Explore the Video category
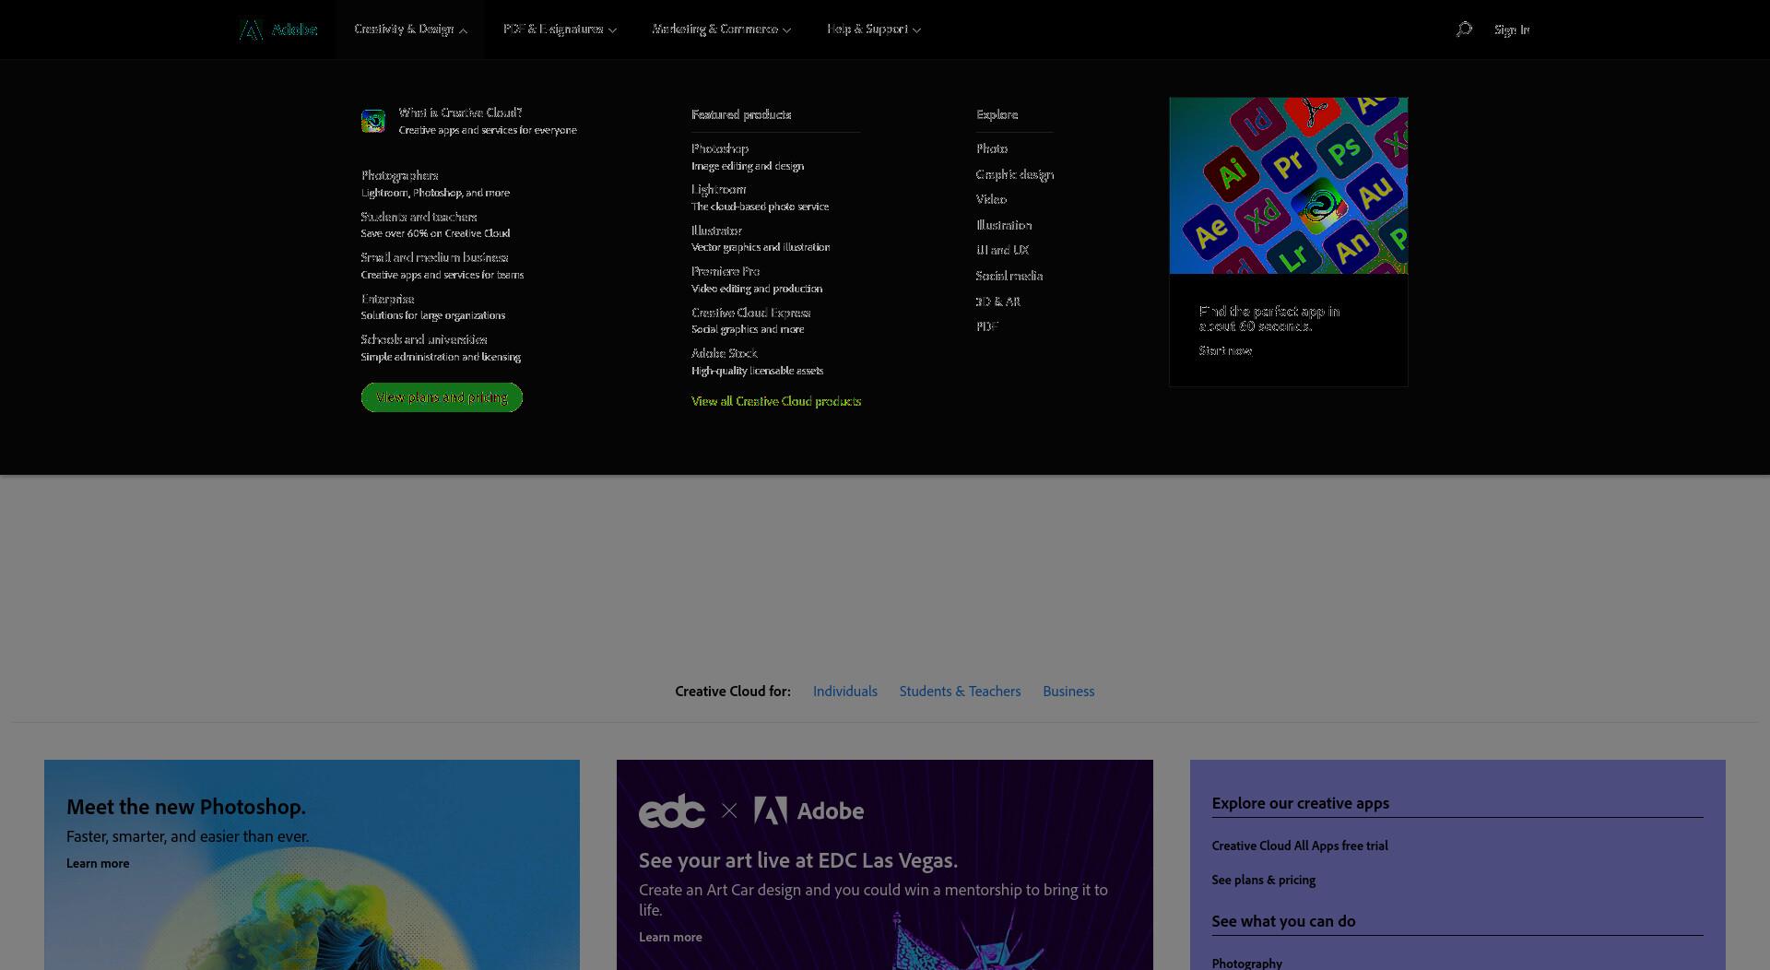 tap(991, 199)
